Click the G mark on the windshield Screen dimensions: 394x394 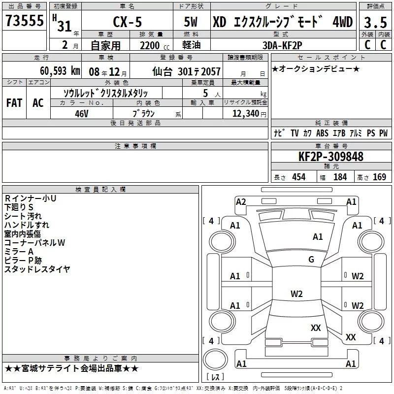click(x=311, y=260)
